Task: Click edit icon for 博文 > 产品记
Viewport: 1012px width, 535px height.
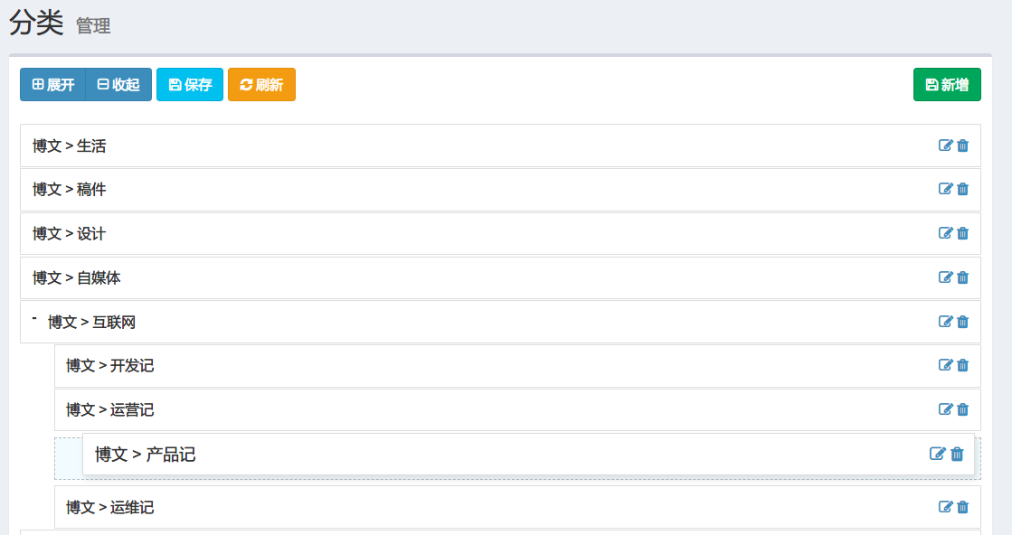Action: [x=938, y=454]
